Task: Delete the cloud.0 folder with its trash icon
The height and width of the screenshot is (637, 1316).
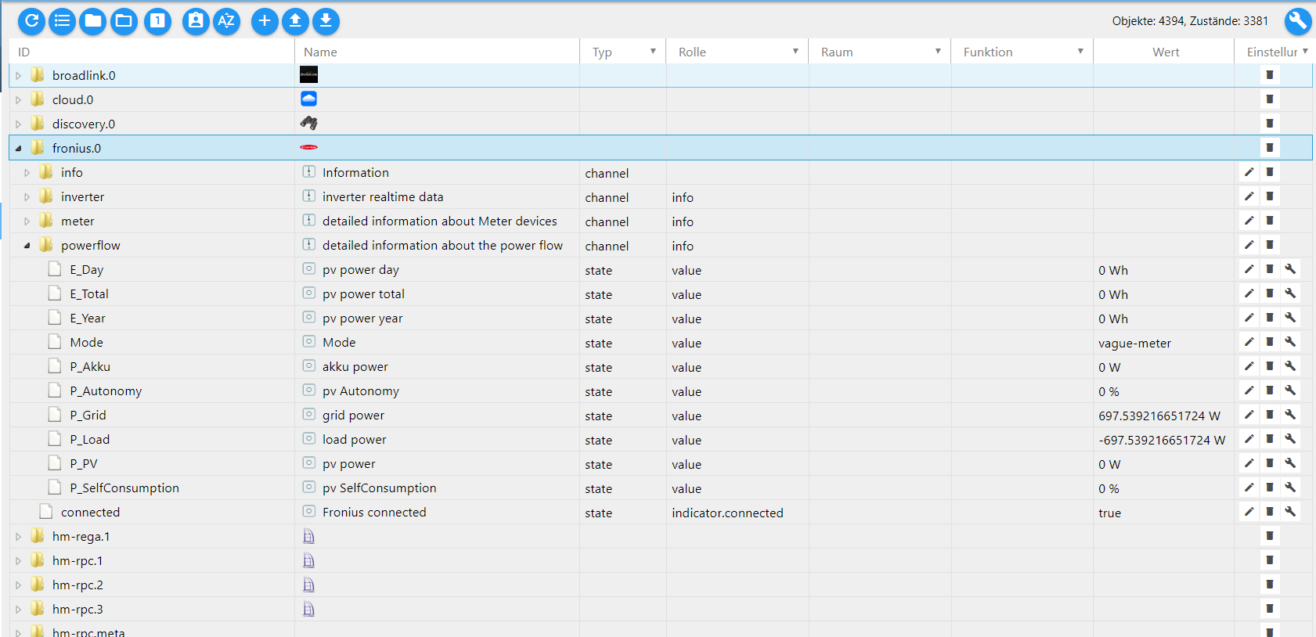Action: pyautogui.click(x=1270, y=99)
